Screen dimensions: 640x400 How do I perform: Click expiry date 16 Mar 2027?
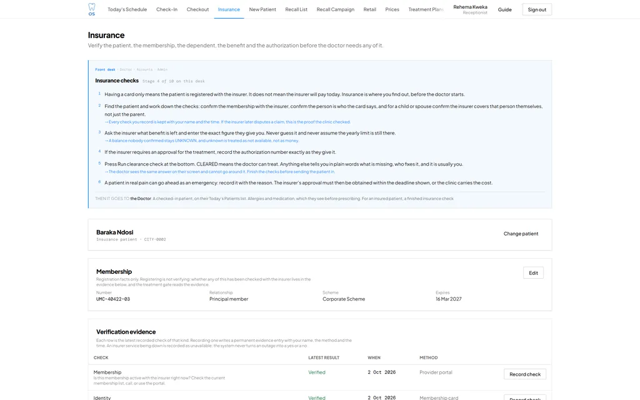click(x=449, y=299)
